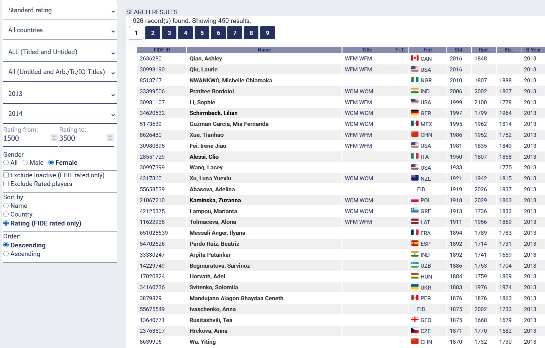The height and width of the screenshot is (348, 545).
Task: Click the Georgia flag for Rusitashvili, Tea
Action: pos(415,319)
